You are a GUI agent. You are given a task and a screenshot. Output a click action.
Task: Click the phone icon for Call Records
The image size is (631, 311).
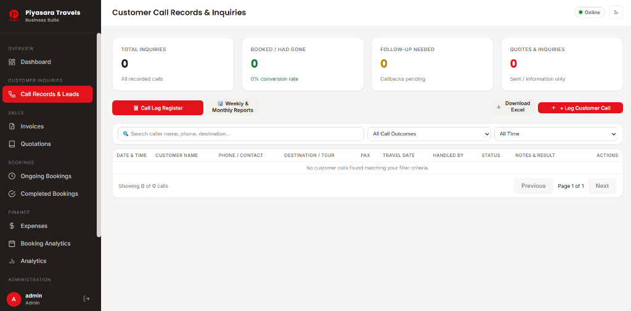(x=12, y=94)
